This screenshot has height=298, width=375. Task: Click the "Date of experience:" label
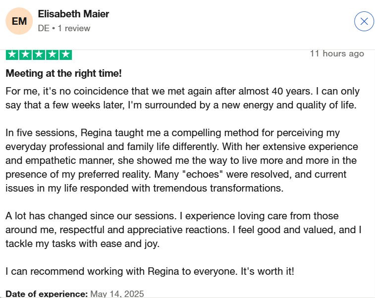47,294
